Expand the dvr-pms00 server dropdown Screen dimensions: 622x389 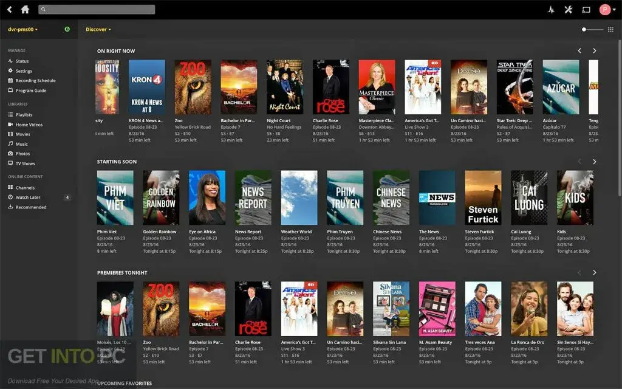click(21, 29)
